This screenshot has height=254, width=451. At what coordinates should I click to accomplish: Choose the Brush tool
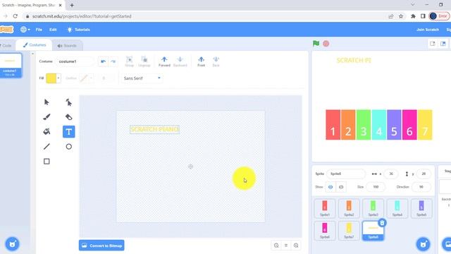(x=47, y=117)
